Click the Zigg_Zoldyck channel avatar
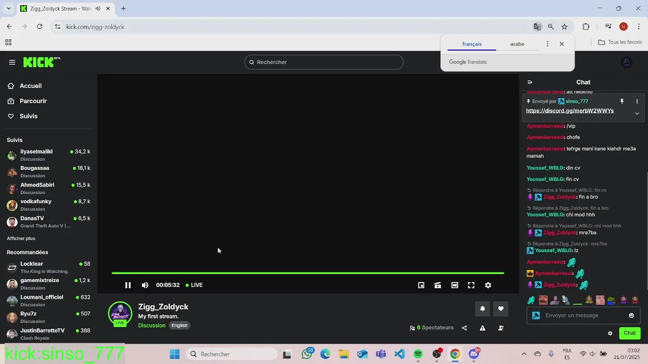This screenshot has height=364, width=648. pos(120,313)
